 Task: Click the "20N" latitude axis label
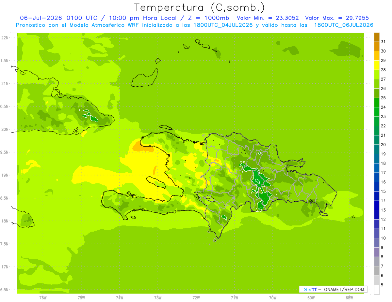coord(5,129)
